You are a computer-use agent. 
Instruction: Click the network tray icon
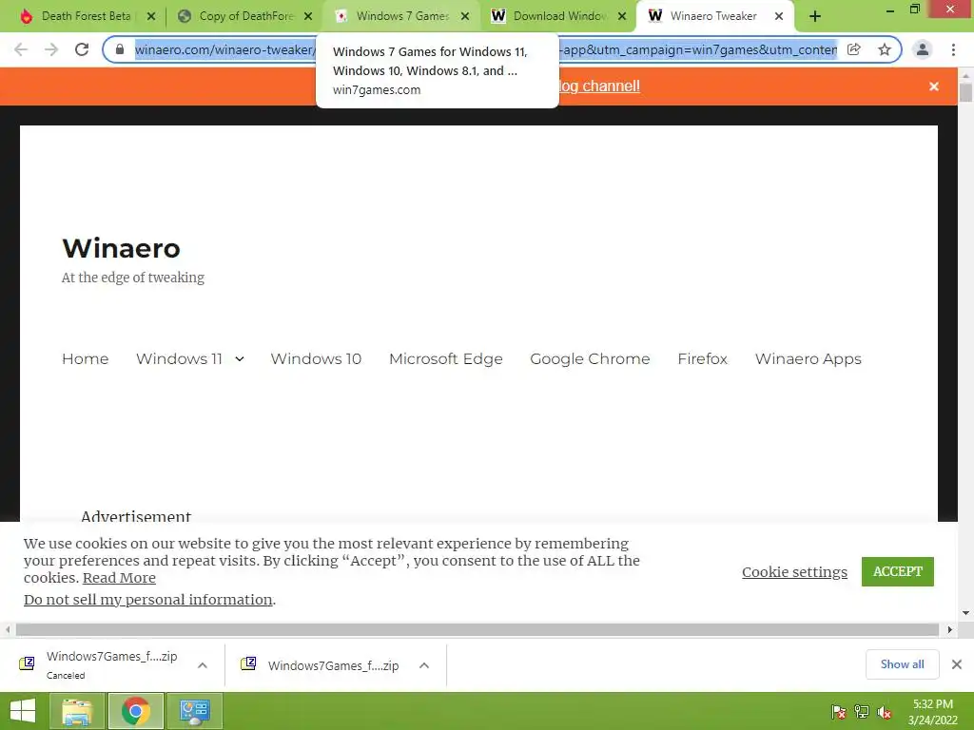(862, 711)
